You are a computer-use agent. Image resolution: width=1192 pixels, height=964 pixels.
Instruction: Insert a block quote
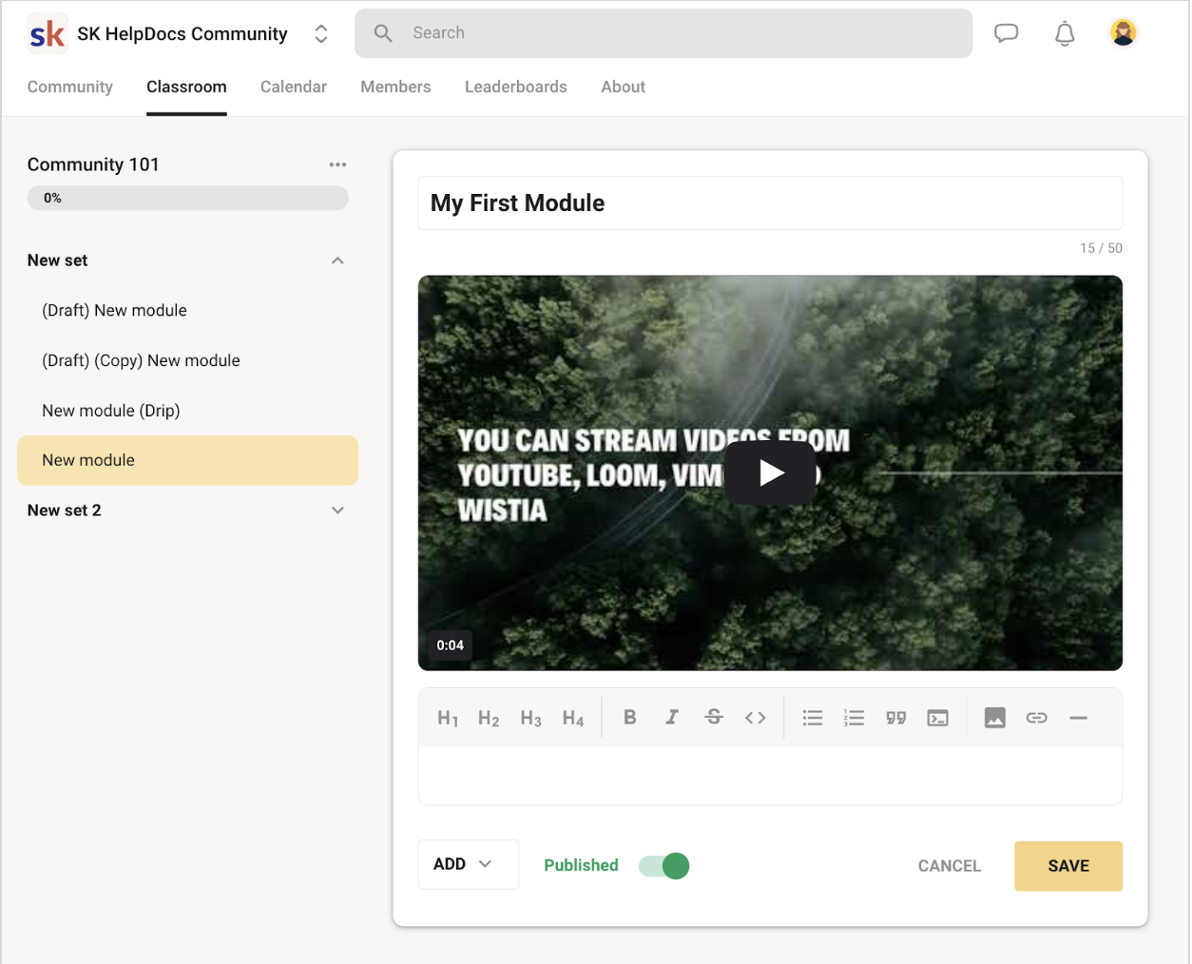(896, 718)
